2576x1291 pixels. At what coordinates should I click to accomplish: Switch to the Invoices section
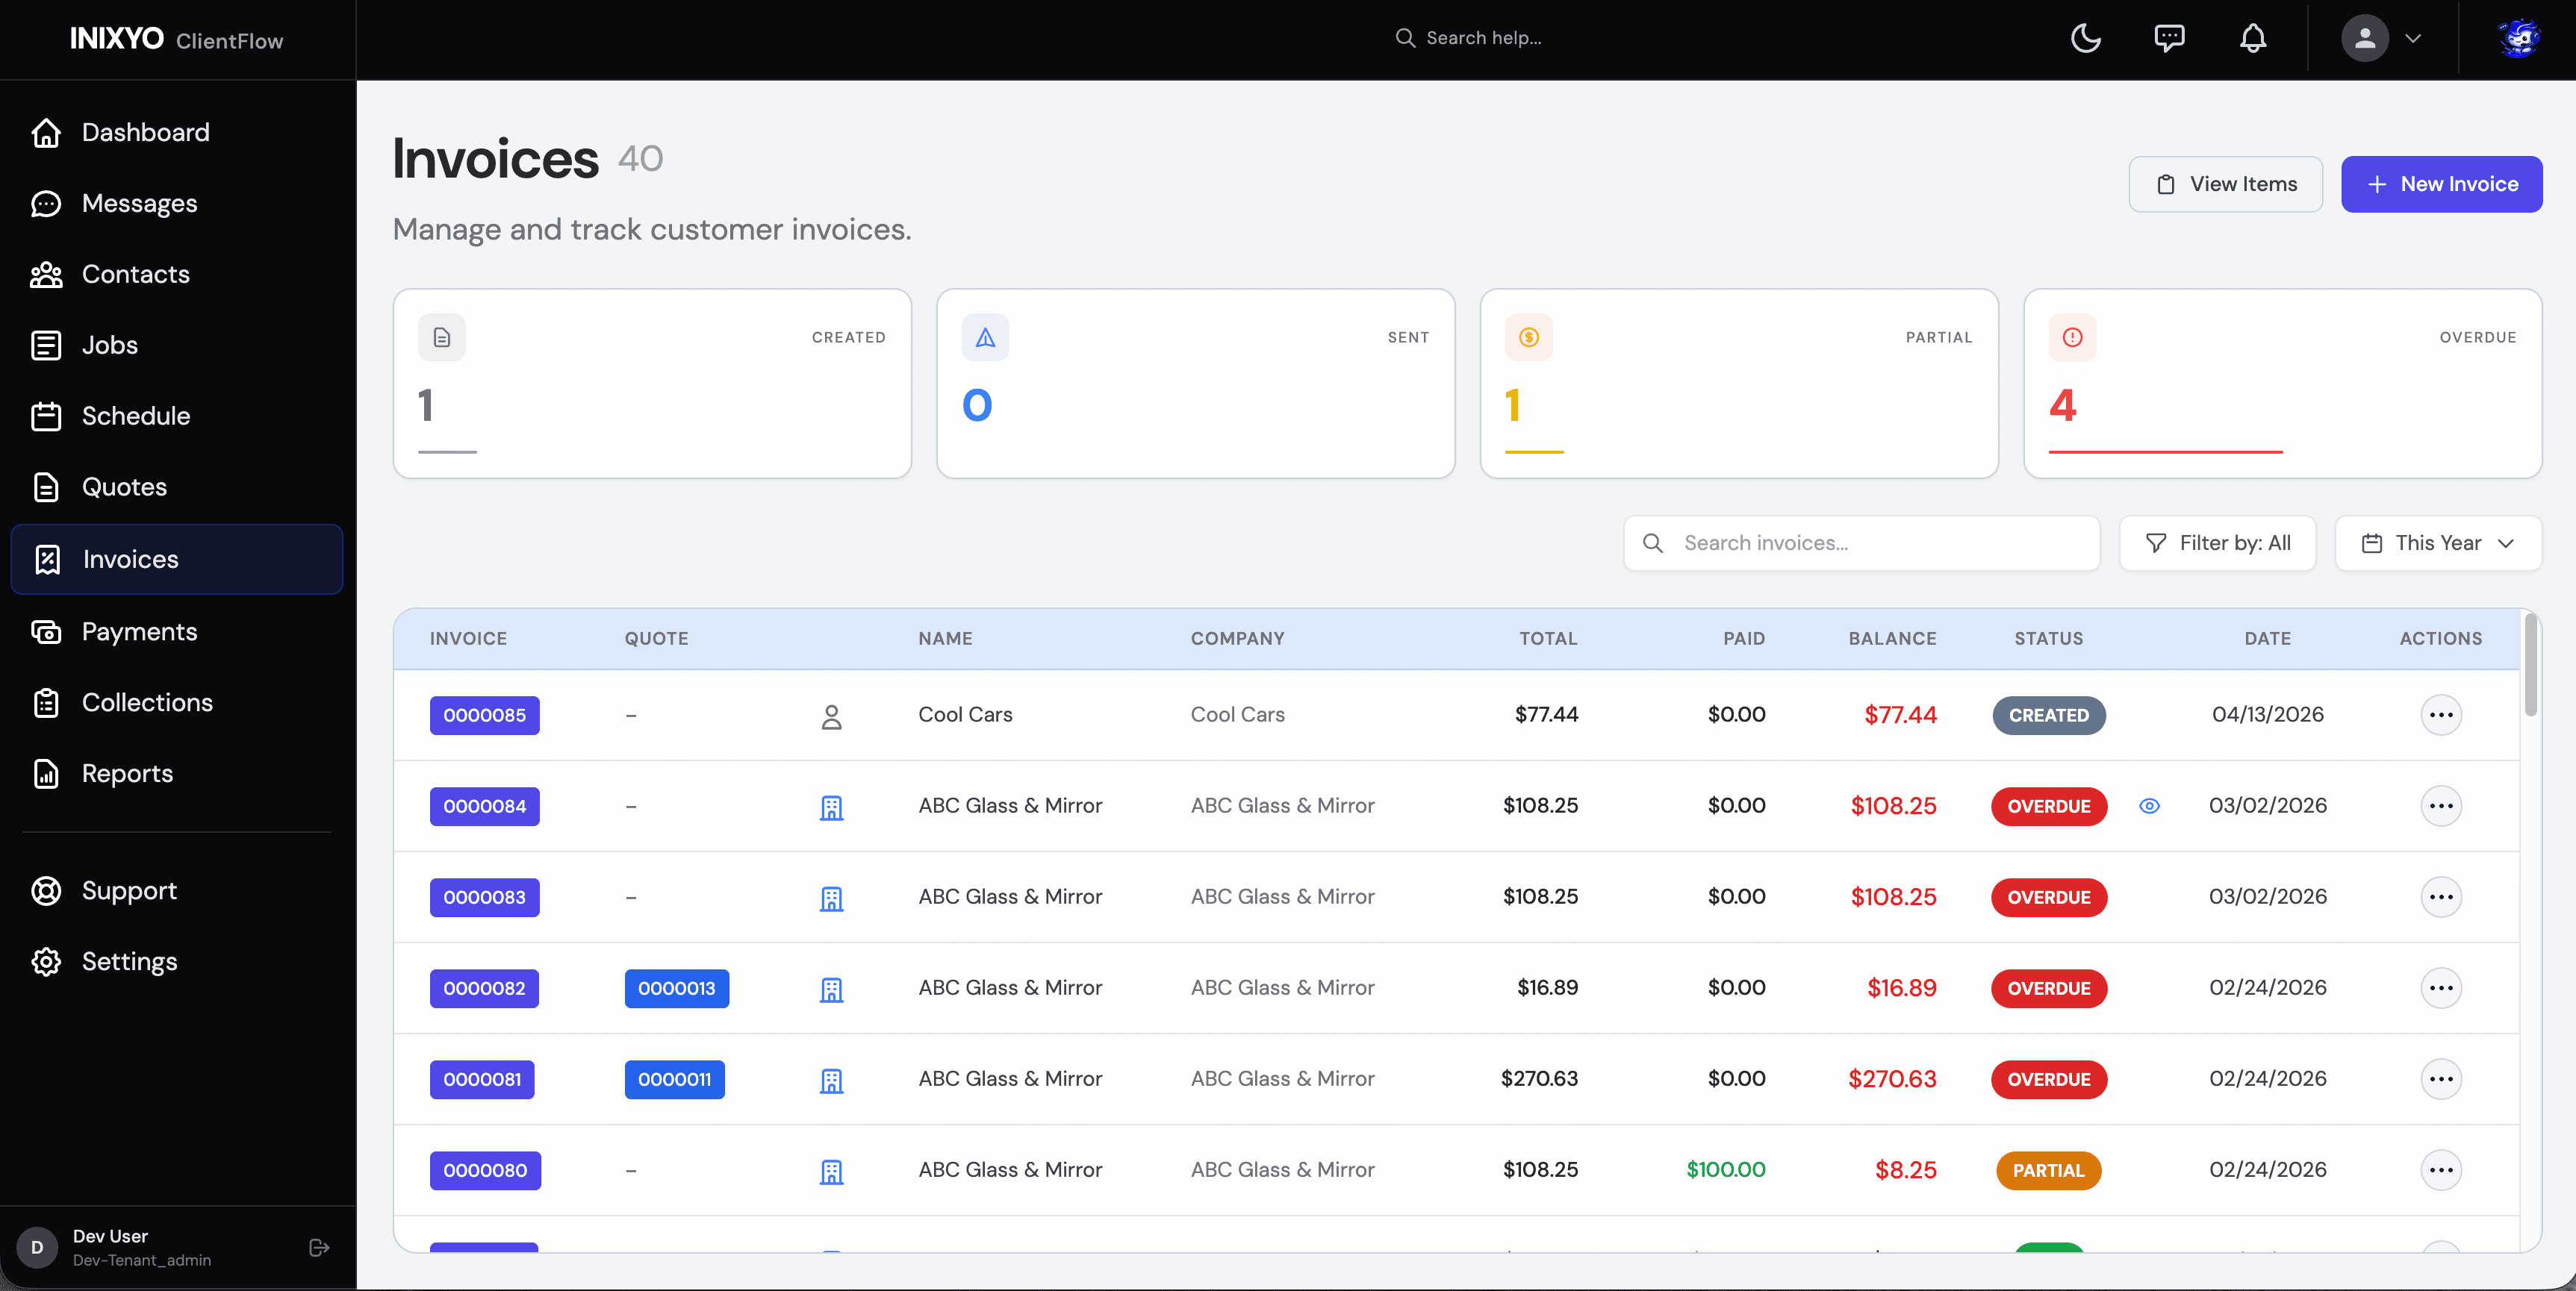[130, 559]
